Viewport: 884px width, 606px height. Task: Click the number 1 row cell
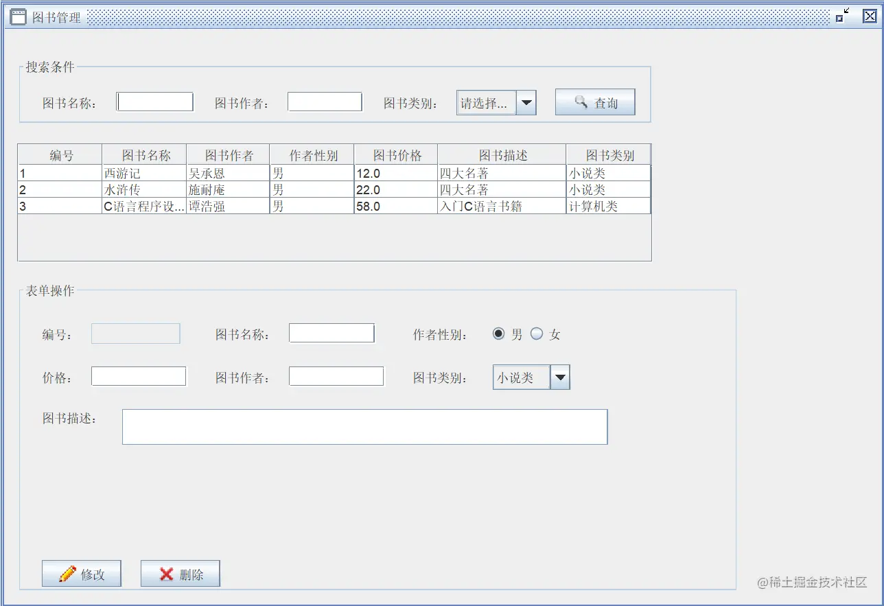pos(60,174)
